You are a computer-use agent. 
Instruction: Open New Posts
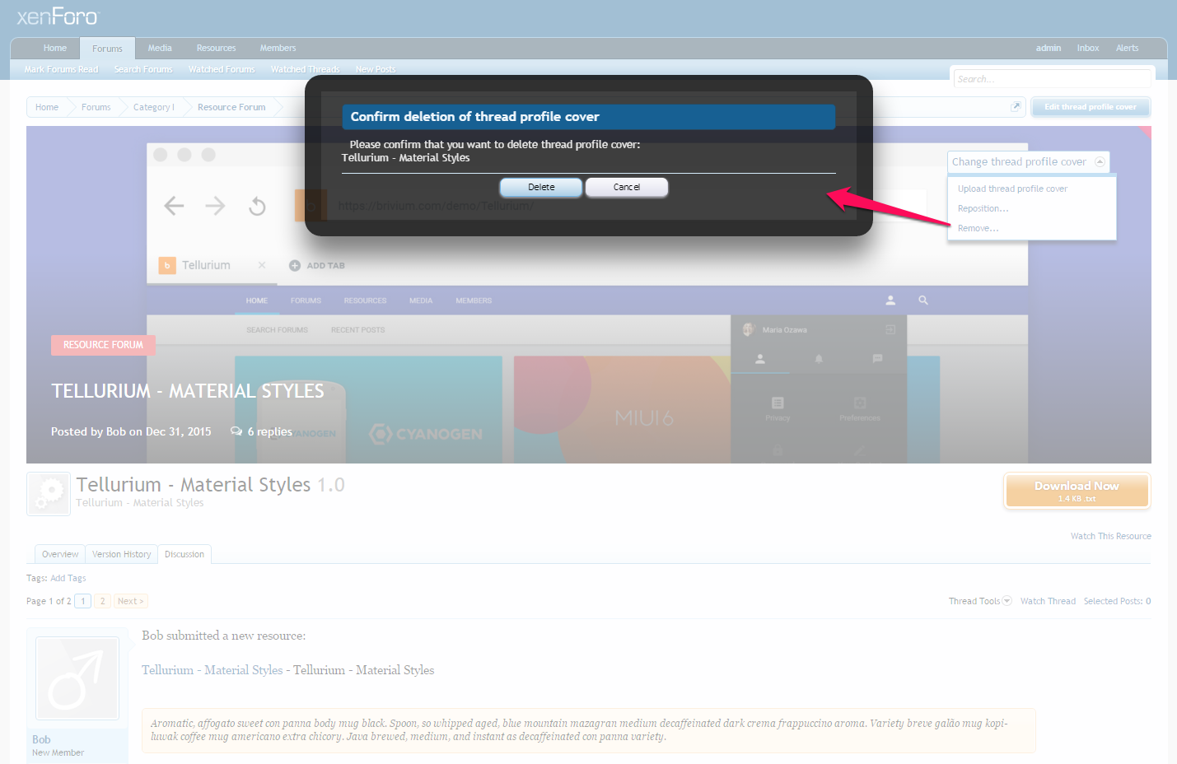(376, 69)
